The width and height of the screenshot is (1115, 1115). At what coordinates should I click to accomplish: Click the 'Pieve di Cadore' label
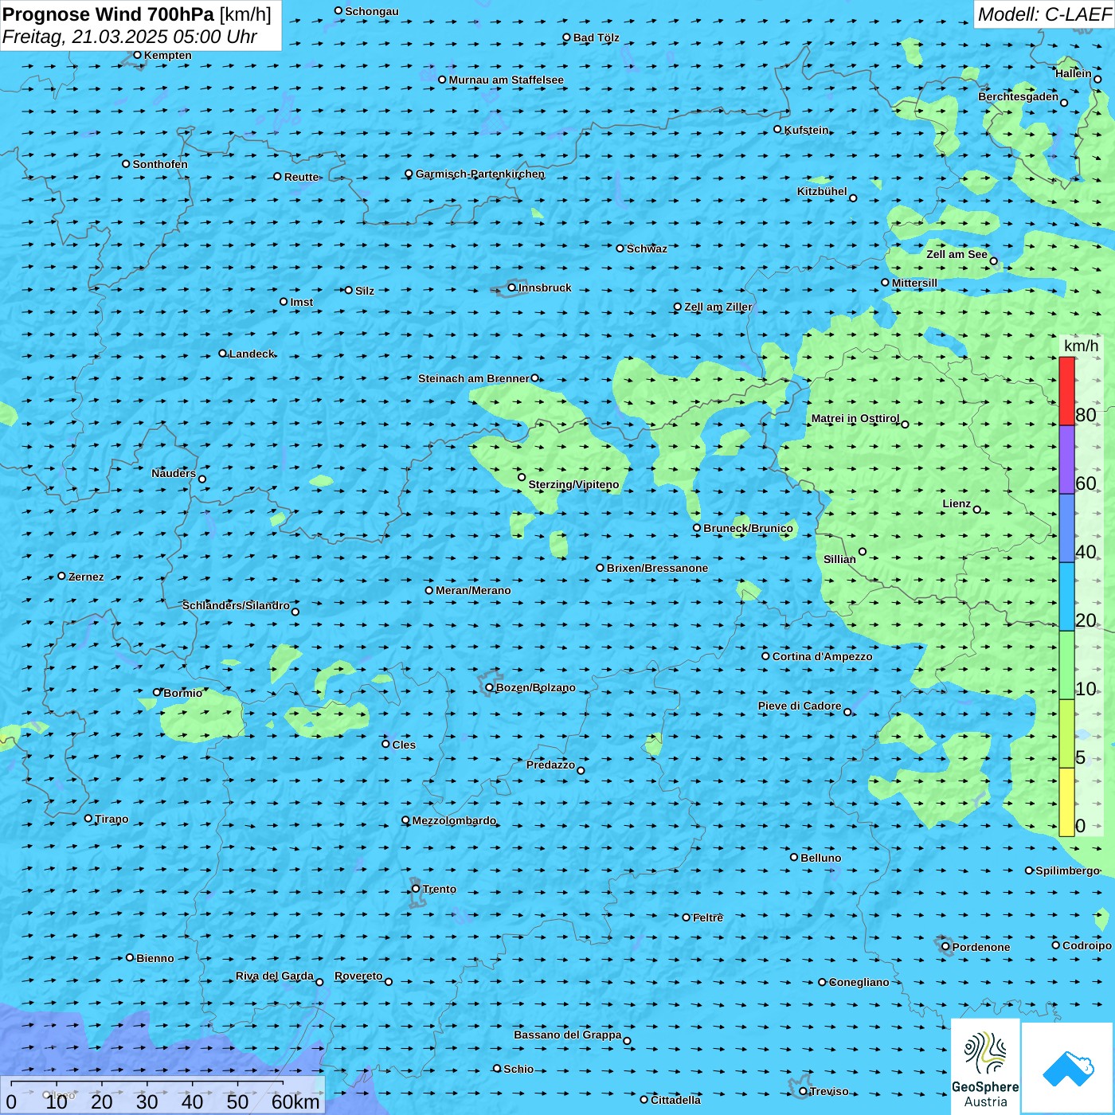(800, 706)
